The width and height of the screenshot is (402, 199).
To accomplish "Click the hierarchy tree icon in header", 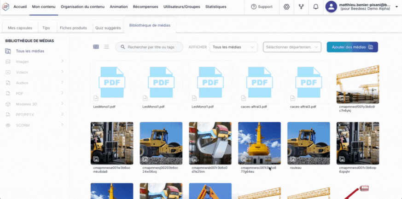I will tap(301, 7).
